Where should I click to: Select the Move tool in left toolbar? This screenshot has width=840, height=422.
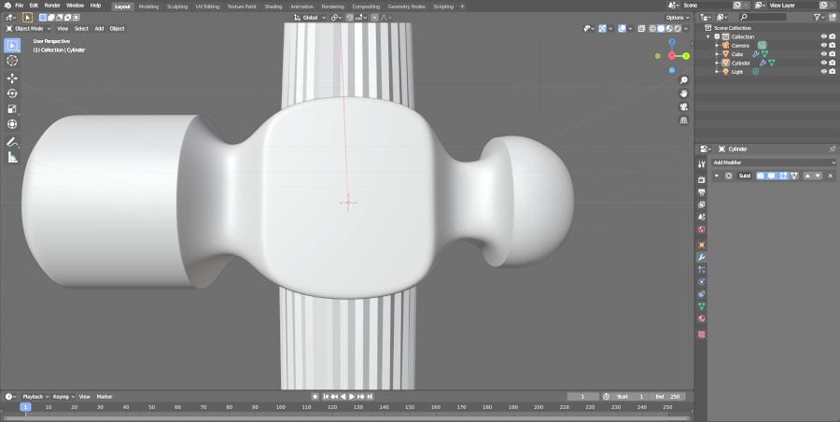12,78
